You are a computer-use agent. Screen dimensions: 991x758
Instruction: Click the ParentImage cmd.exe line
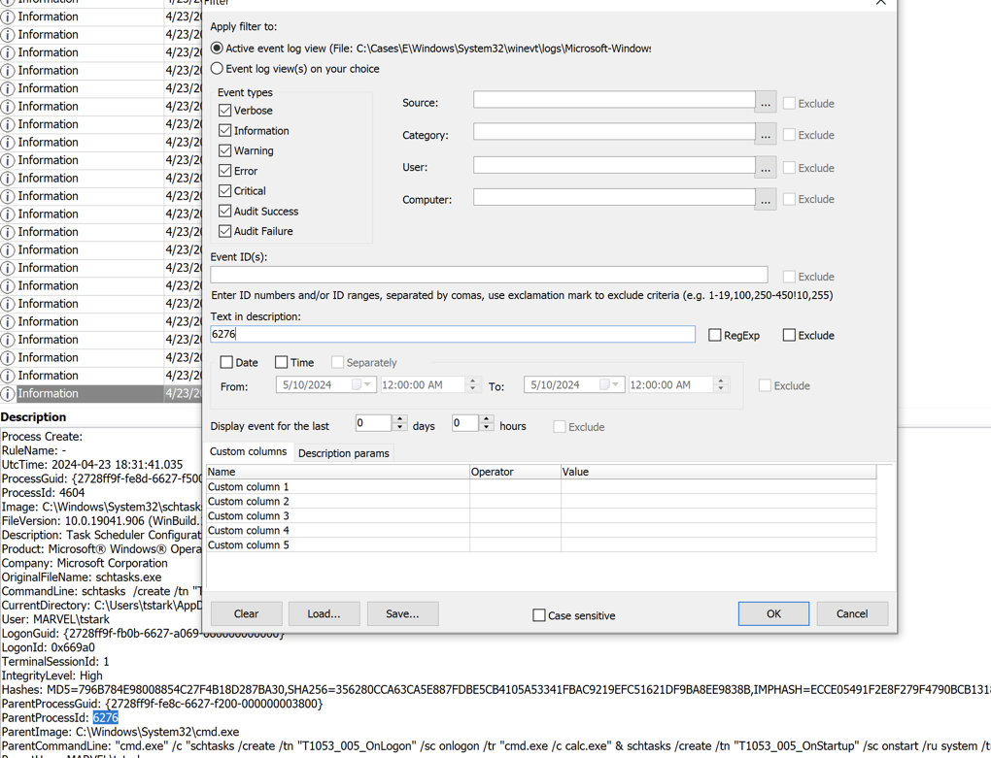click(120, 732)
